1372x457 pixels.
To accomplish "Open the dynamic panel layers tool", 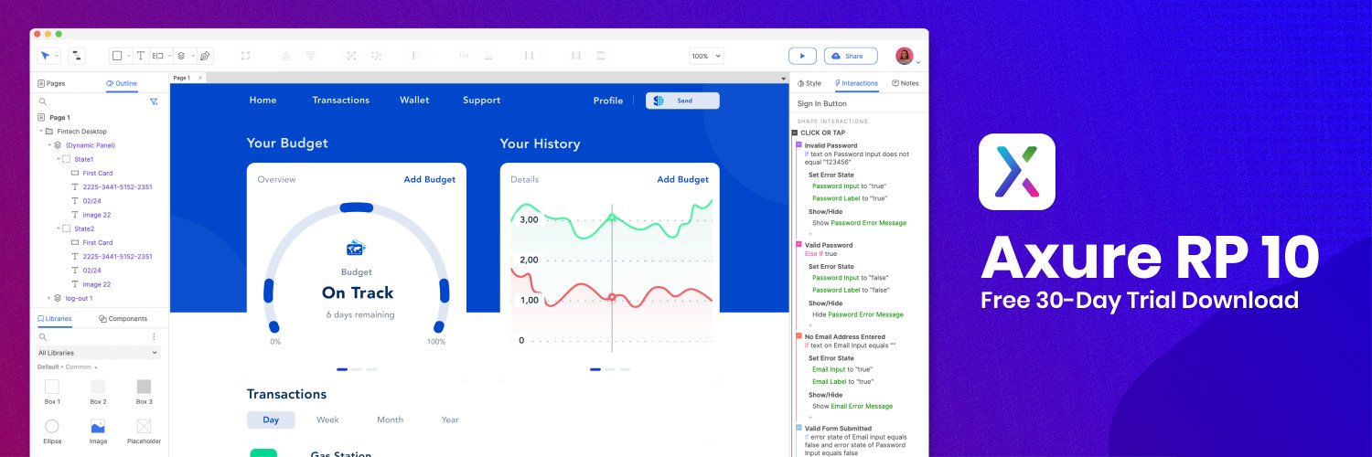I will point(181,56).
